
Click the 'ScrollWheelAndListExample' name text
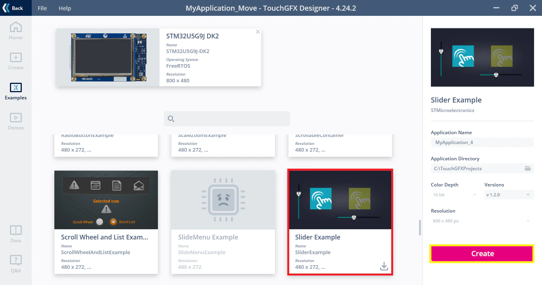click(96, 253)
